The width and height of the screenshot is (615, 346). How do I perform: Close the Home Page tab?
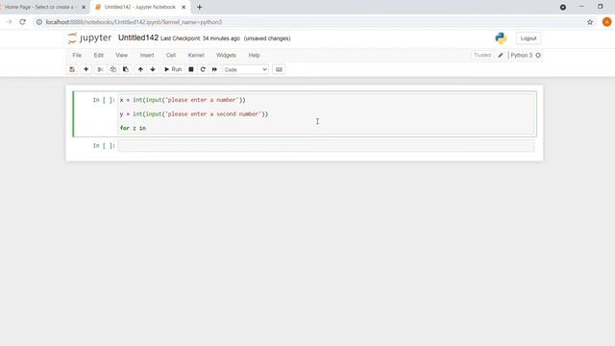tap(84, 7)
